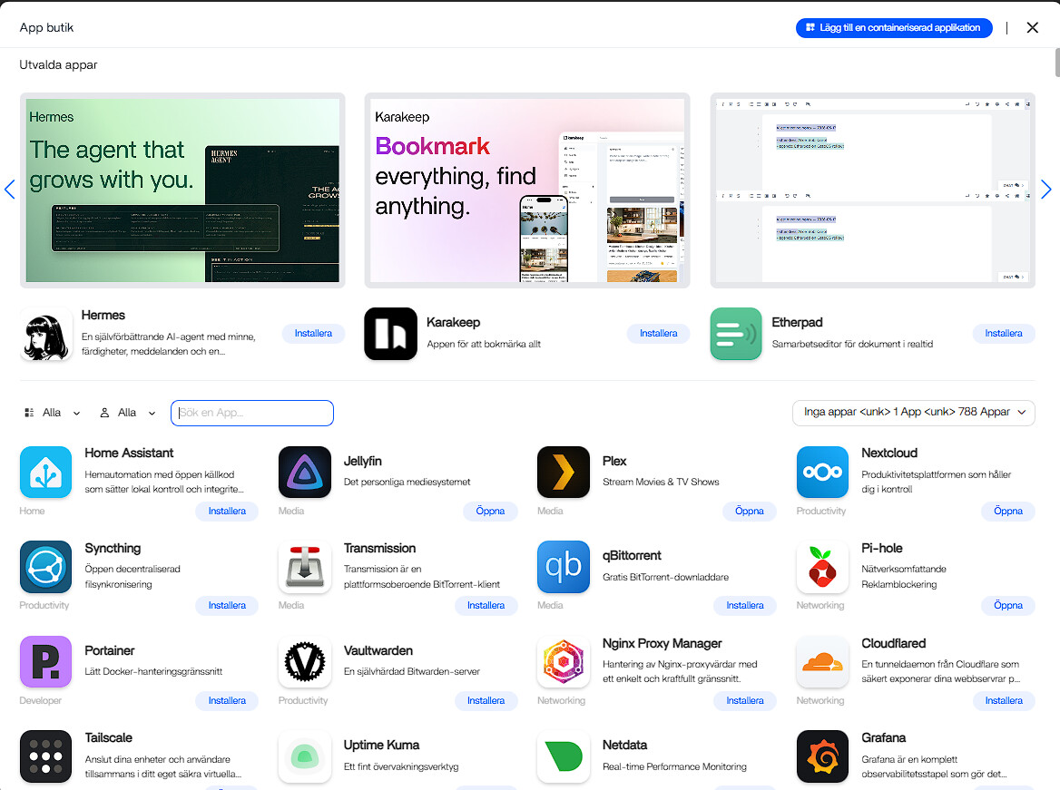
Task: Install qBittorrent
Action: [x=745, y=606]
